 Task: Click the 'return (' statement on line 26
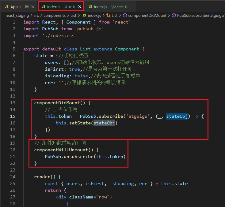(55, 190)
